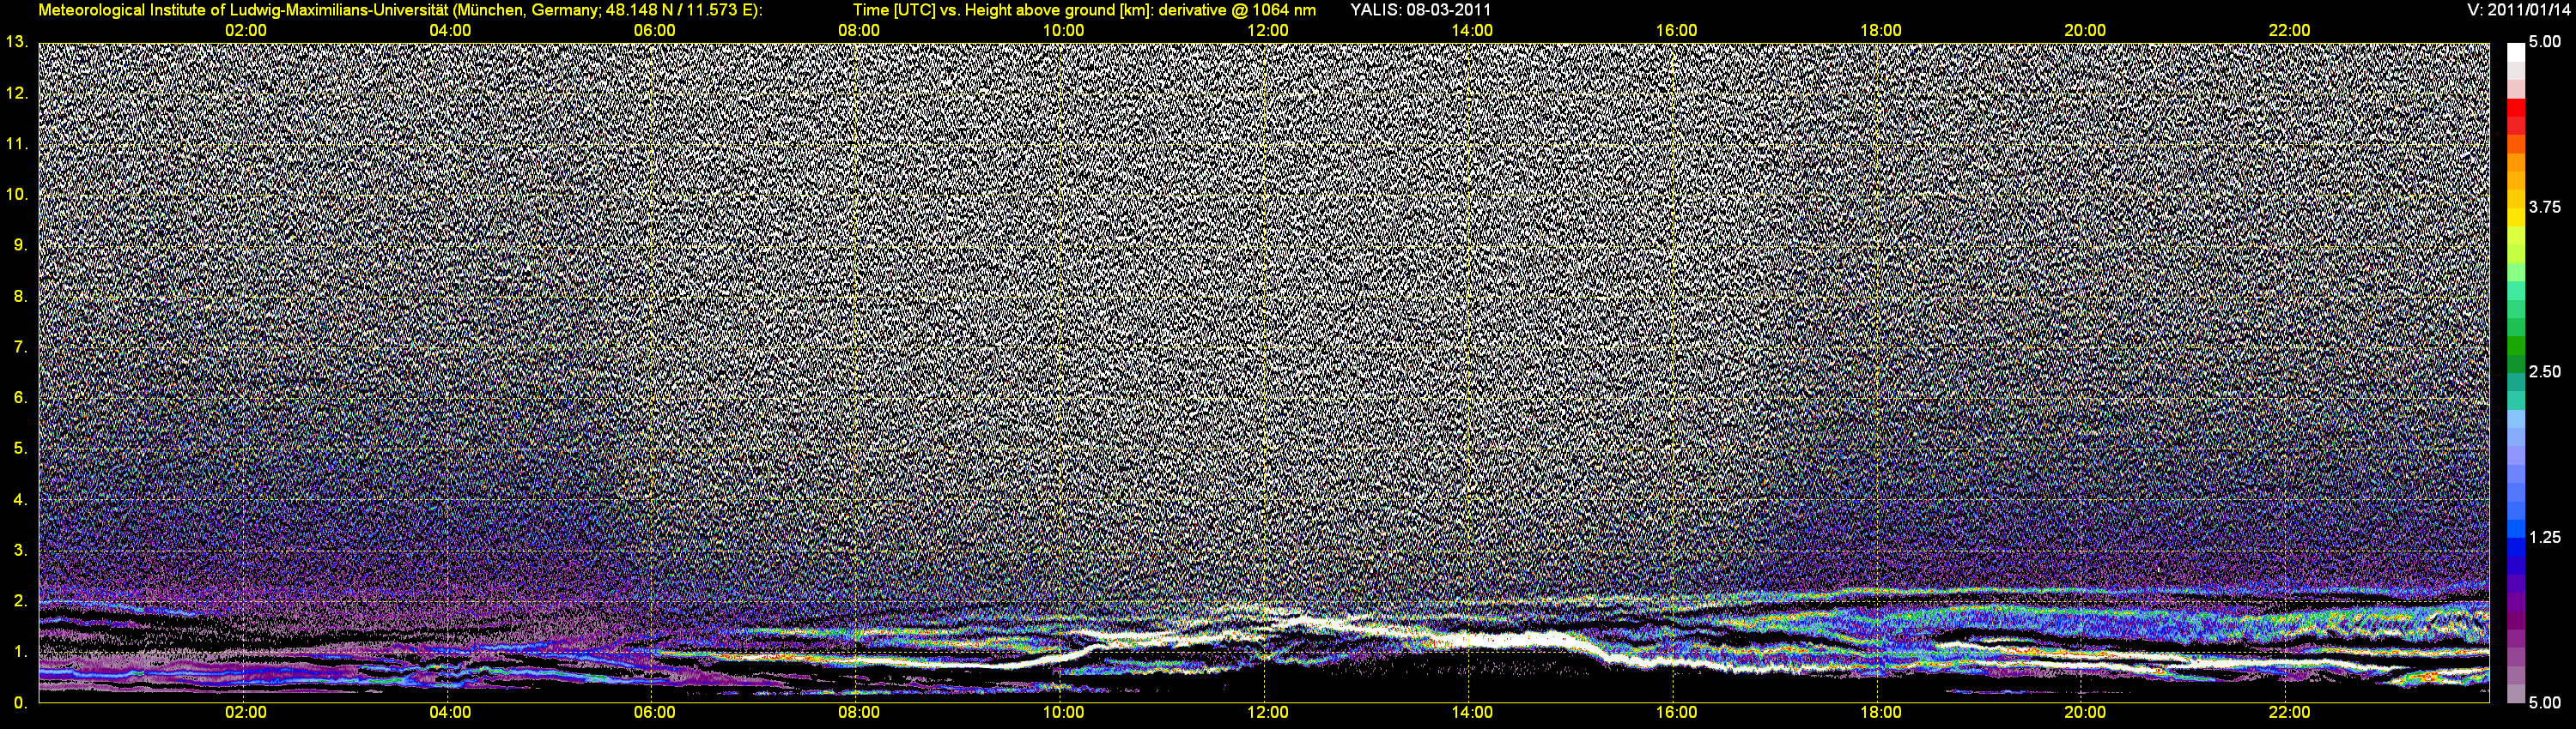Click the 20:00 label on the bottom time axis
The image size is (2576, 729).
[2085, 713]
